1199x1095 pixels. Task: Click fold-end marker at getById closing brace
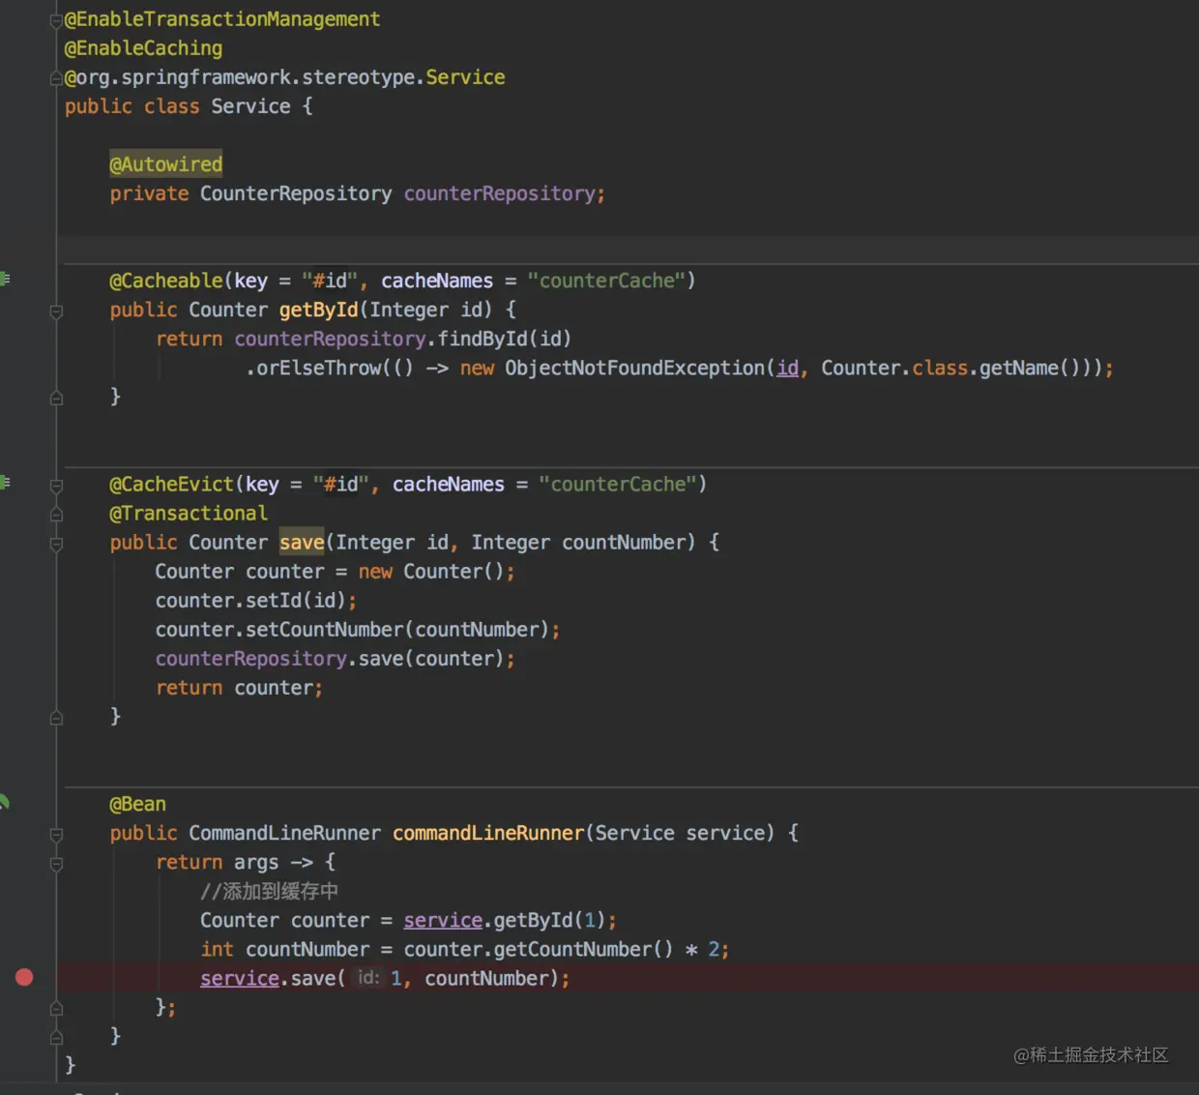[56, 398]
